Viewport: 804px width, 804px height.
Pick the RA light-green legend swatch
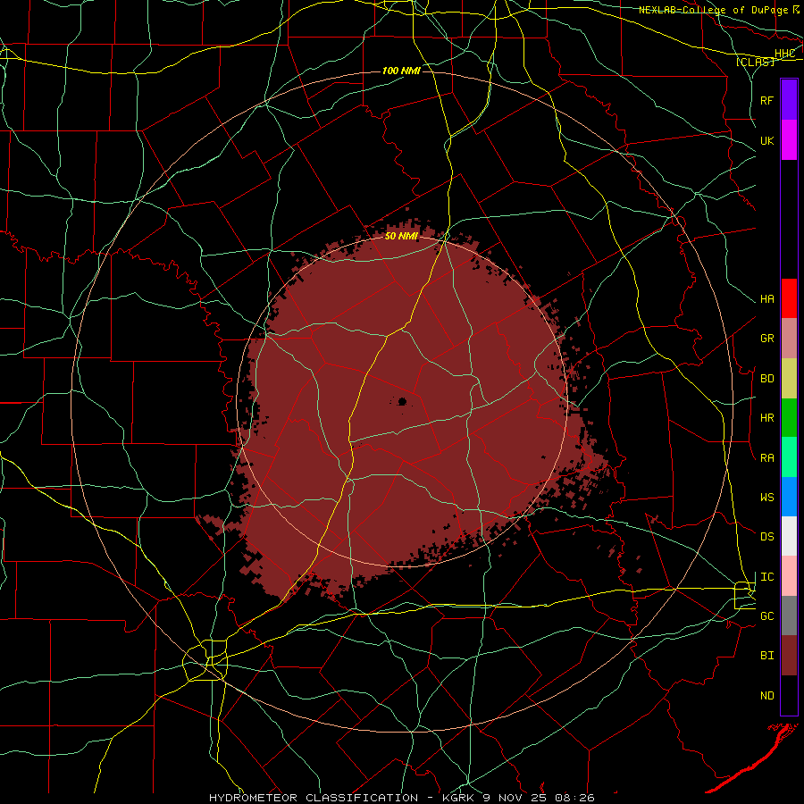coord(789,457)
